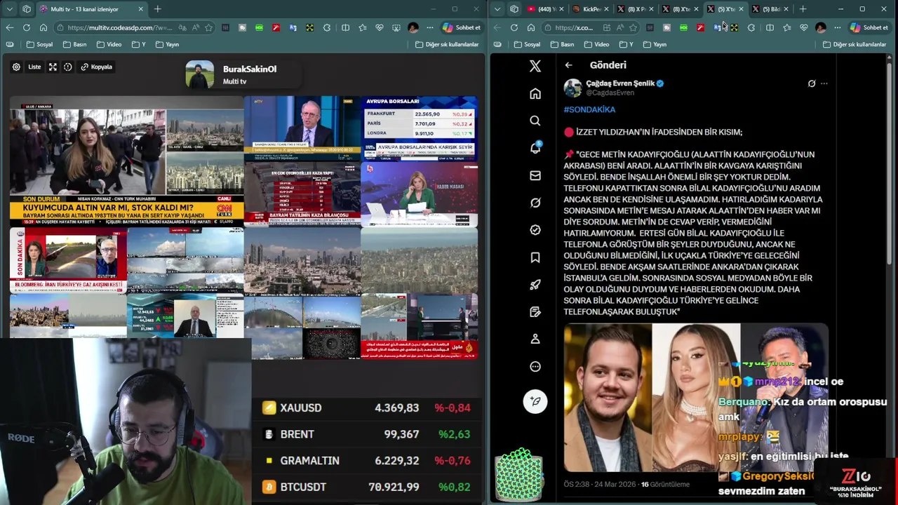
Task: Open X notifications bell
Action: (x=535, y=148)
